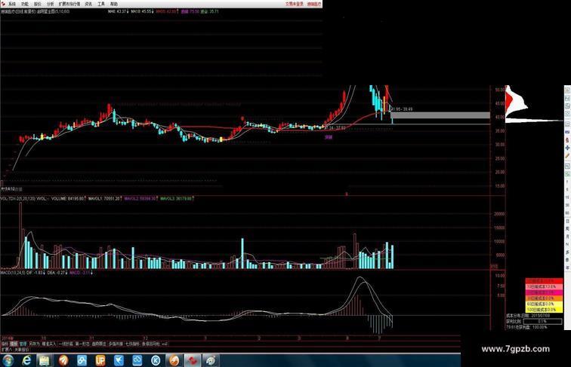This screenshot has height=367, width=571.
Task: Click the VOLUME value in volume header
Action: point(68,199)
